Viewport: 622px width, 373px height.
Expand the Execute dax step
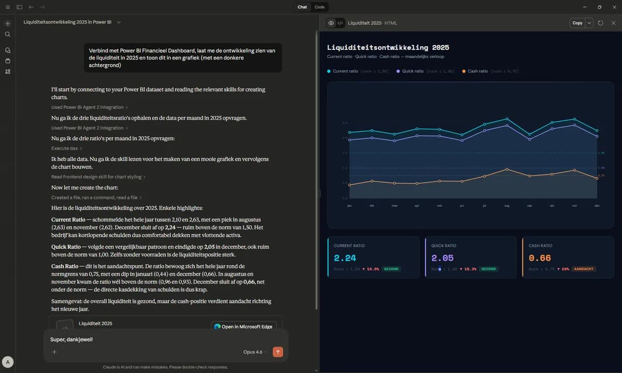[x=64, y=148]
